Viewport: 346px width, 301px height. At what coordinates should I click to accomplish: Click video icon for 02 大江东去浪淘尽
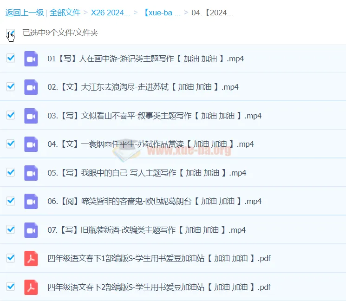pos(31,87)
